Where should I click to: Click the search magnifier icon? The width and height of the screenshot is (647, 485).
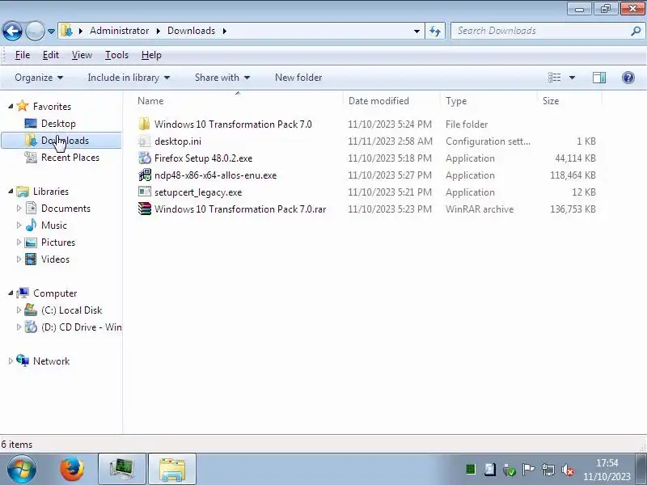click(x=636, y=31)
